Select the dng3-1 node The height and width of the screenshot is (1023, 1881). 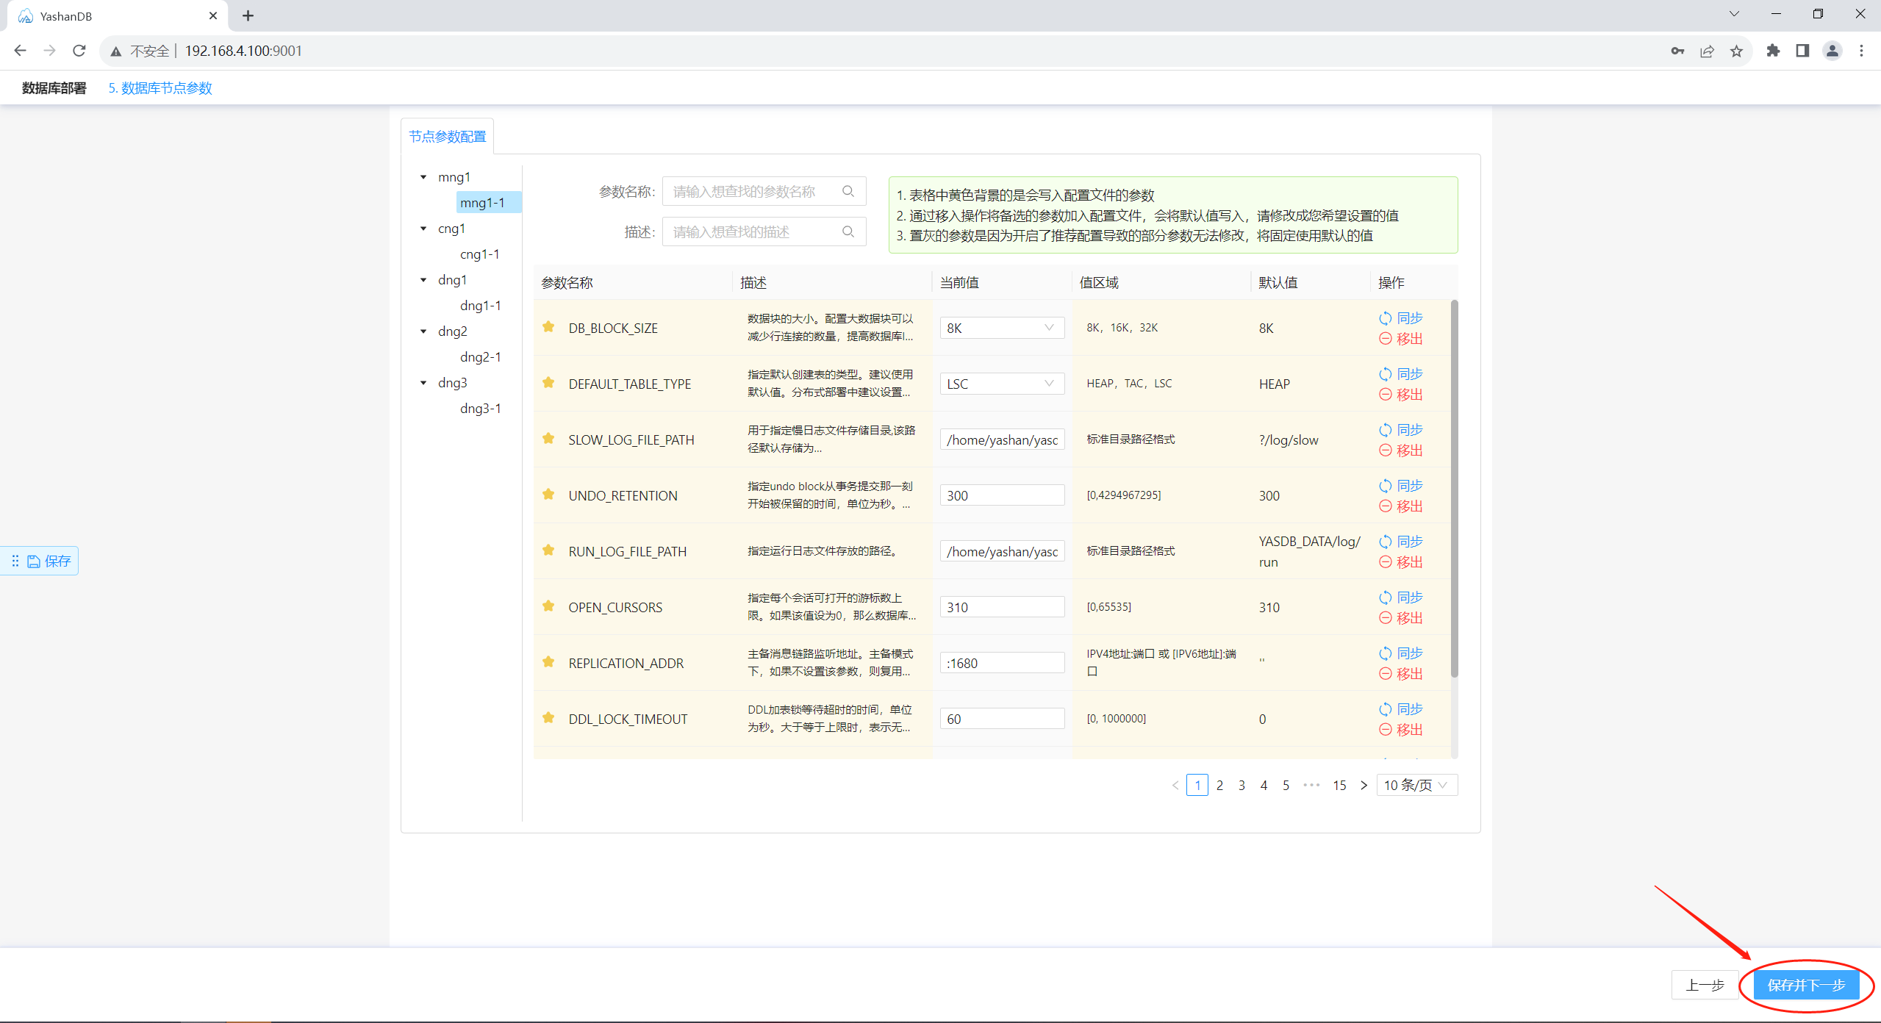(481, 409)
